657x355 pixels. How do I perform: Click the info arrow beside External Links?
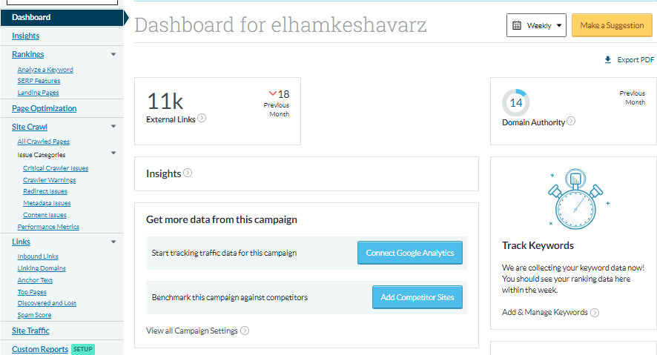point(202,118)
